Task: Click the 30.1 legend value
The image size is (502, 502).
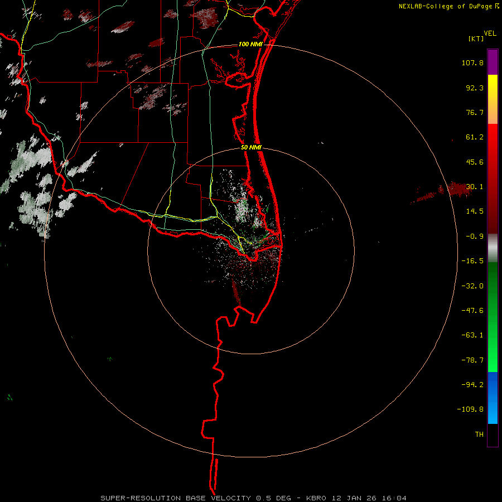Action: (x=475, y=187)
